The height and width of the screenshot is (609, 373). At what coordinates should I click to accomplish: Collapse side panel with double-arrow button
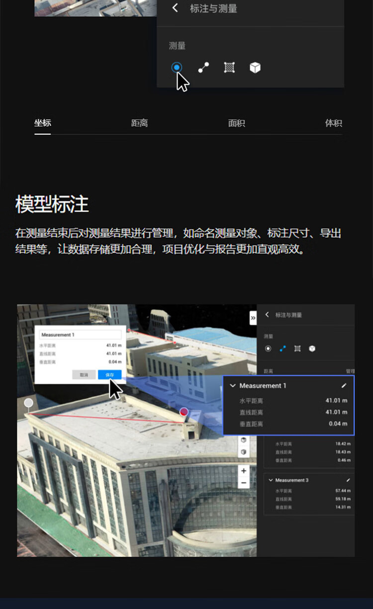click(x=253, y=318)
